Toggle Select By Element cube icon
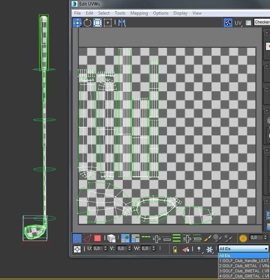Viewport: 270px width, 280px height. (x=111, y=238)
